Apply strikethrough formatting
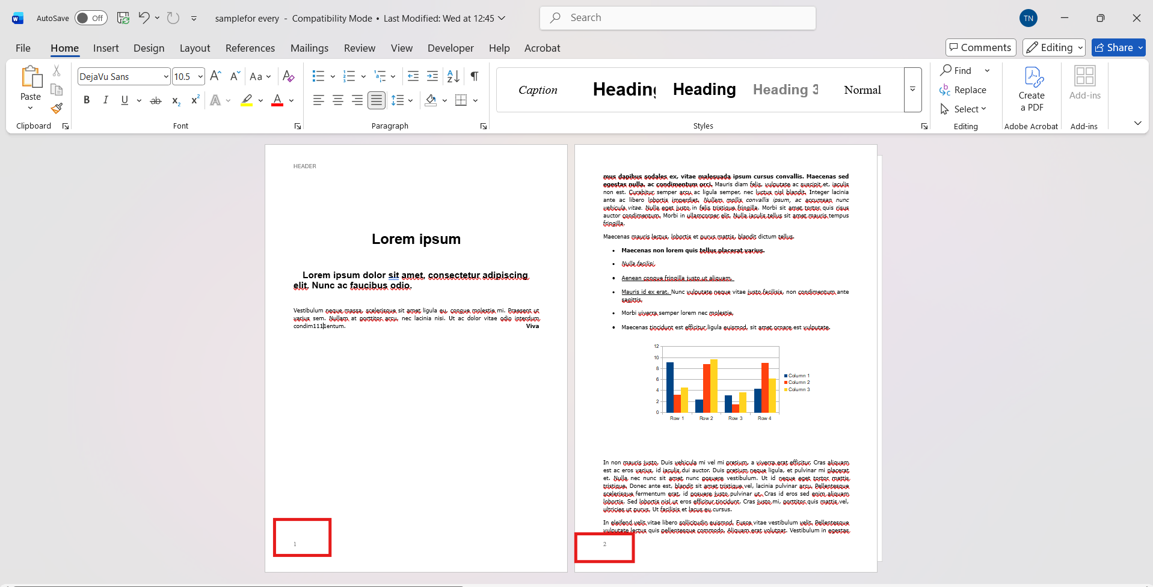 [x=156, y=100]
